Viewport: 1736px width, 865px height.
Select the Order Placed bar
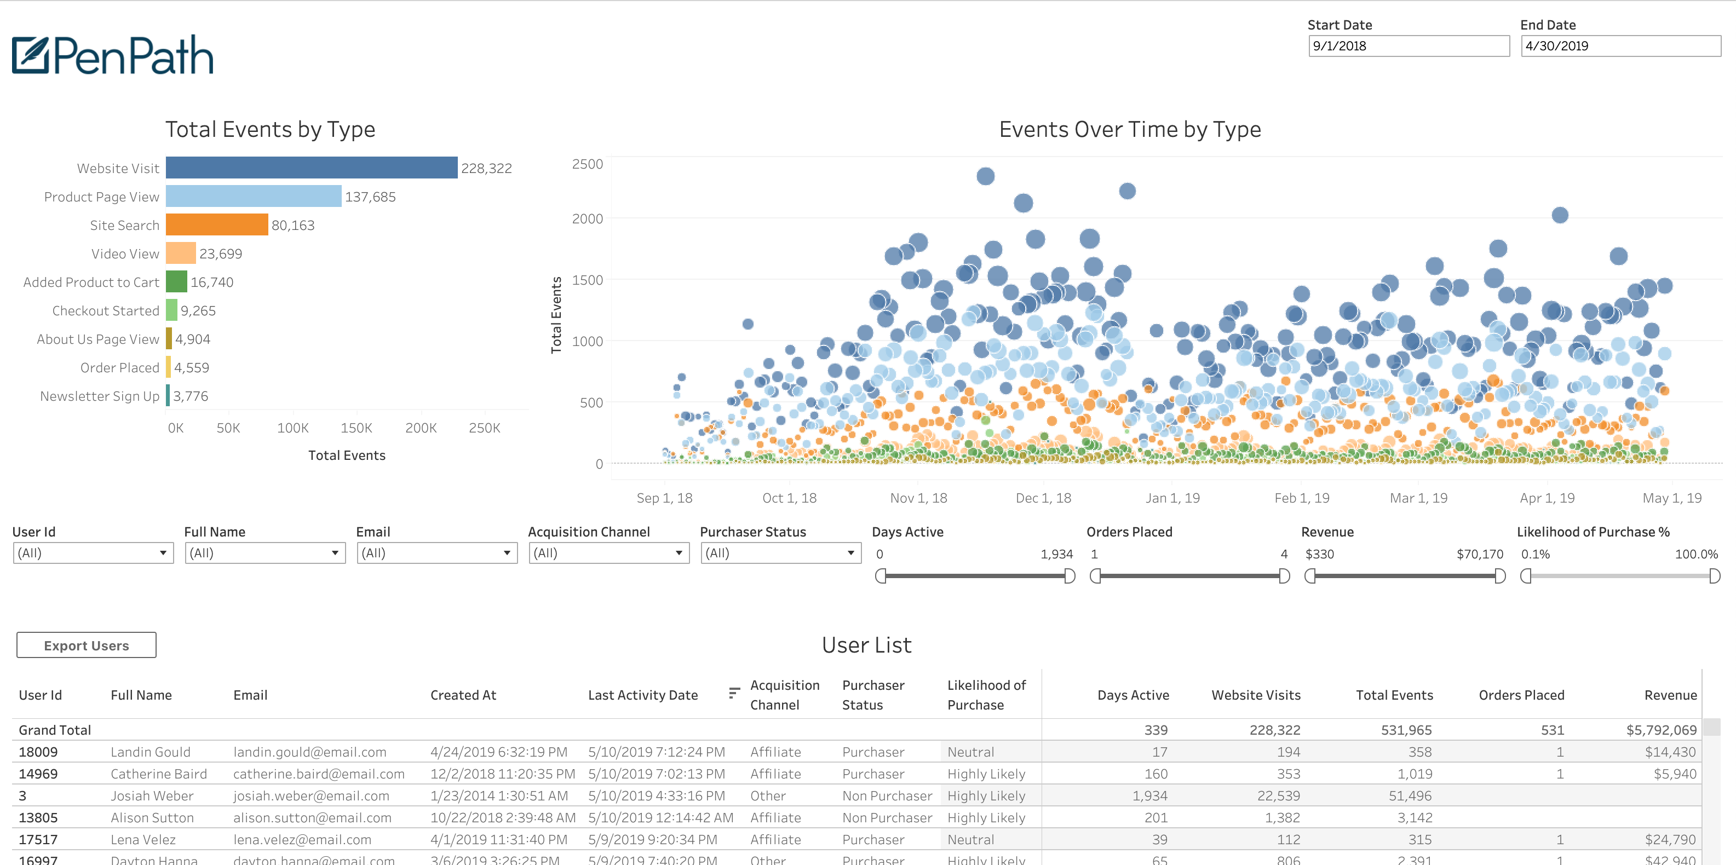(x=169, y=367)
